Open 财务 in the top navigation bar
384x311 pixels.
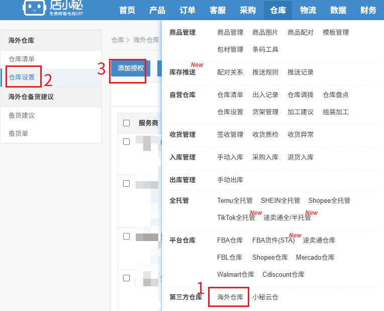click(x=368, y=10)
